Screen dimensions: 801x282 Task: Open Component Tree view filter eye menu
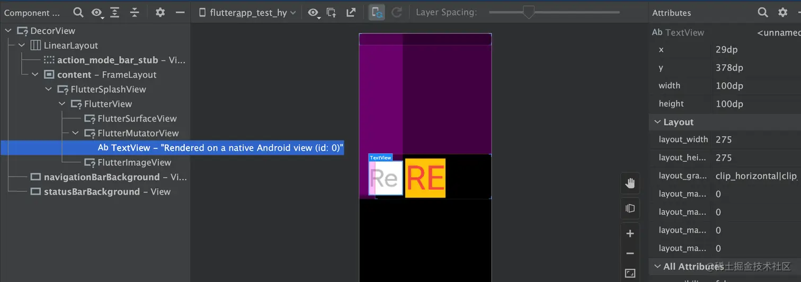pos(96,13)
